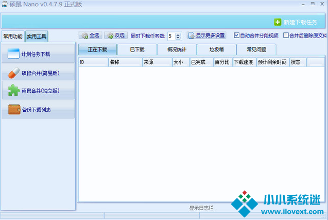Viewport: 328px width, 220px height.
Task: Open 计划任务下载 tool
Action: [x=38, y=54]
